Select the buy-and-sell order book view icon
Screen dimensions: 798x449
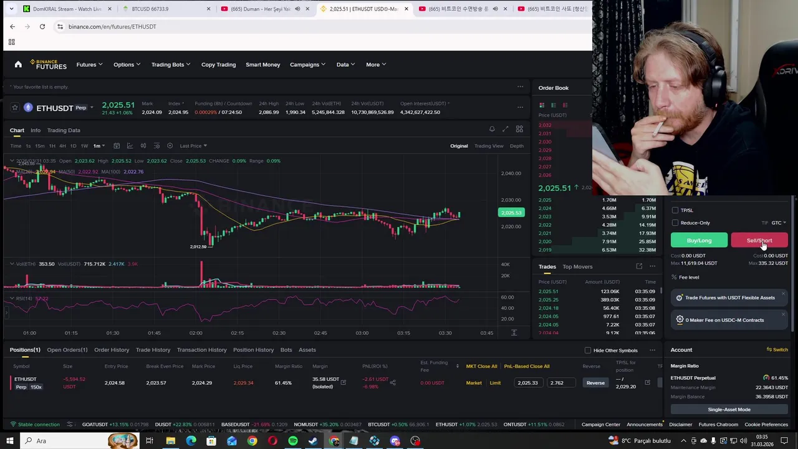click(x=542, y=105)
